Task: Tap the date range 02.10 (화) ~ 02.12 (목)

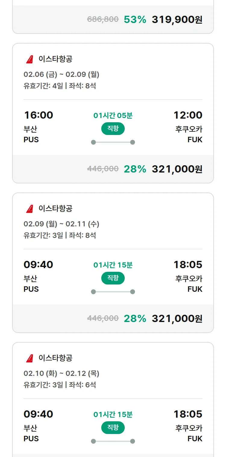Action: [x=61, y=373]
